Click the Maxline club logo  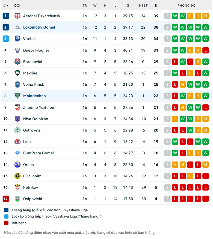pos(17,73)
